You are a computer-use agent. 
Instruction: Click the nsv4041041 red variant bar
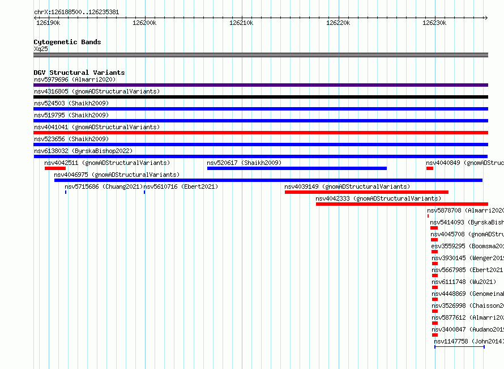pos(260,133)
